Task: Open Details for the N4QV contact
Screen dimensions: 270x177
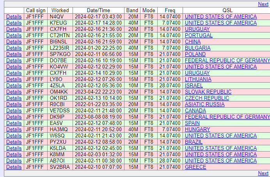Action: coord(14,16)
